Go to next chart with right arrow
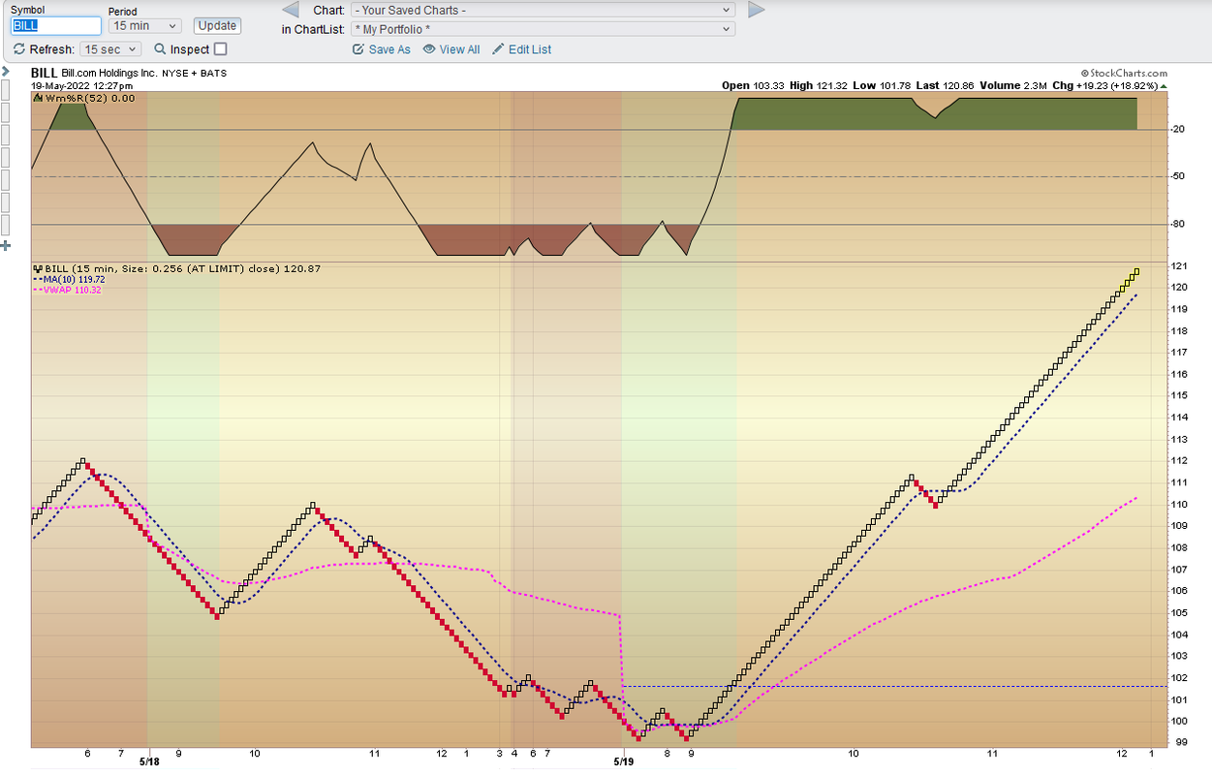Viewport: 1212px width, 775px height. click(x=757, y=10)
